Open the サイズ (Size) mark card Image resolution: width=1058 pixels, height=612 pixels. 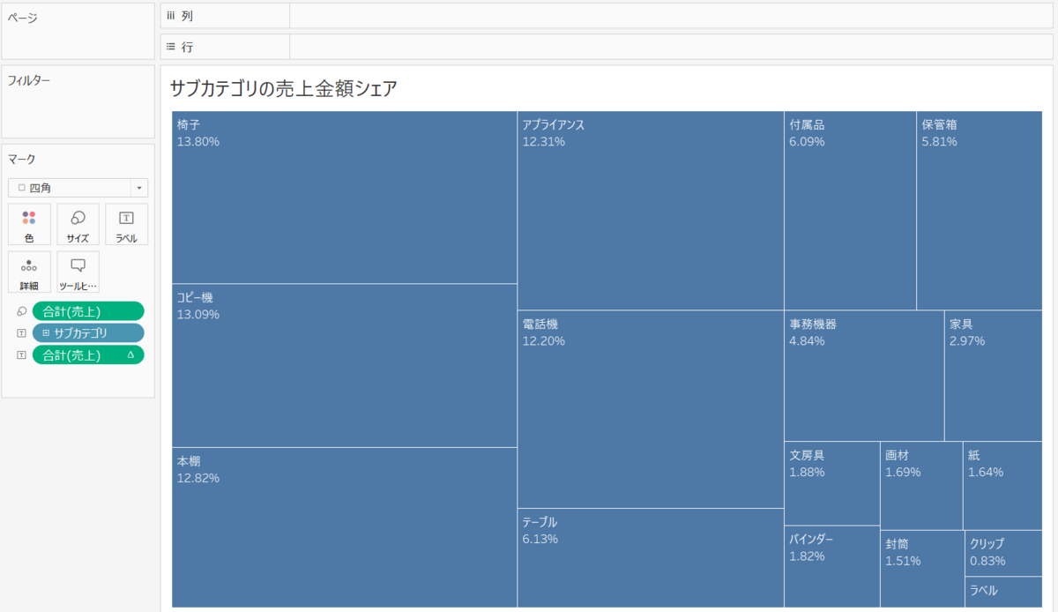click(x=78, y=224)
